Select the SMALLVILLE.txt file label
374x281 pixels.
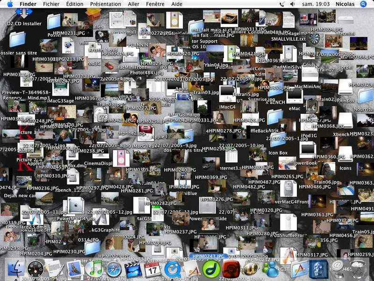point(288,39)
